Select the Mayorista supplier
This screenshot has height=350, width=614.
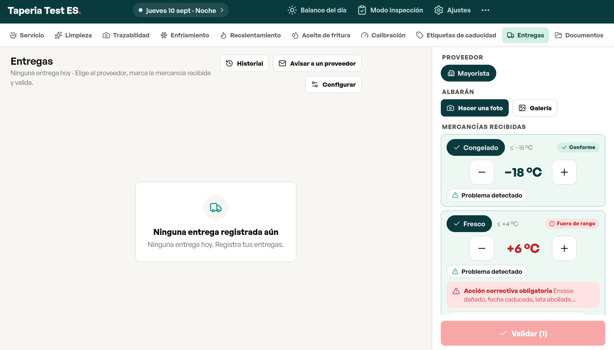coord(468,73)
